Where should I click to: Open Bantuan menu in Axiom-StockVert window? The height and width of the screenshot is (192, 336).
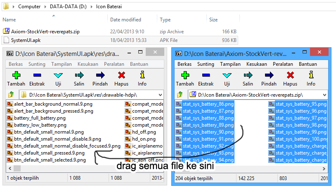pos(308,64)
